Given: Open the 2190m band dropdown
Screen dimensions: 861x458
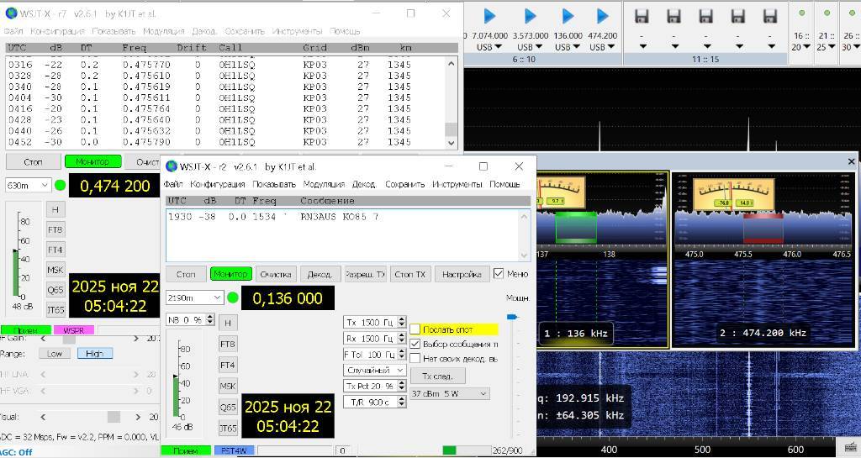Looking at the screenshot, I should coord(195,297).
